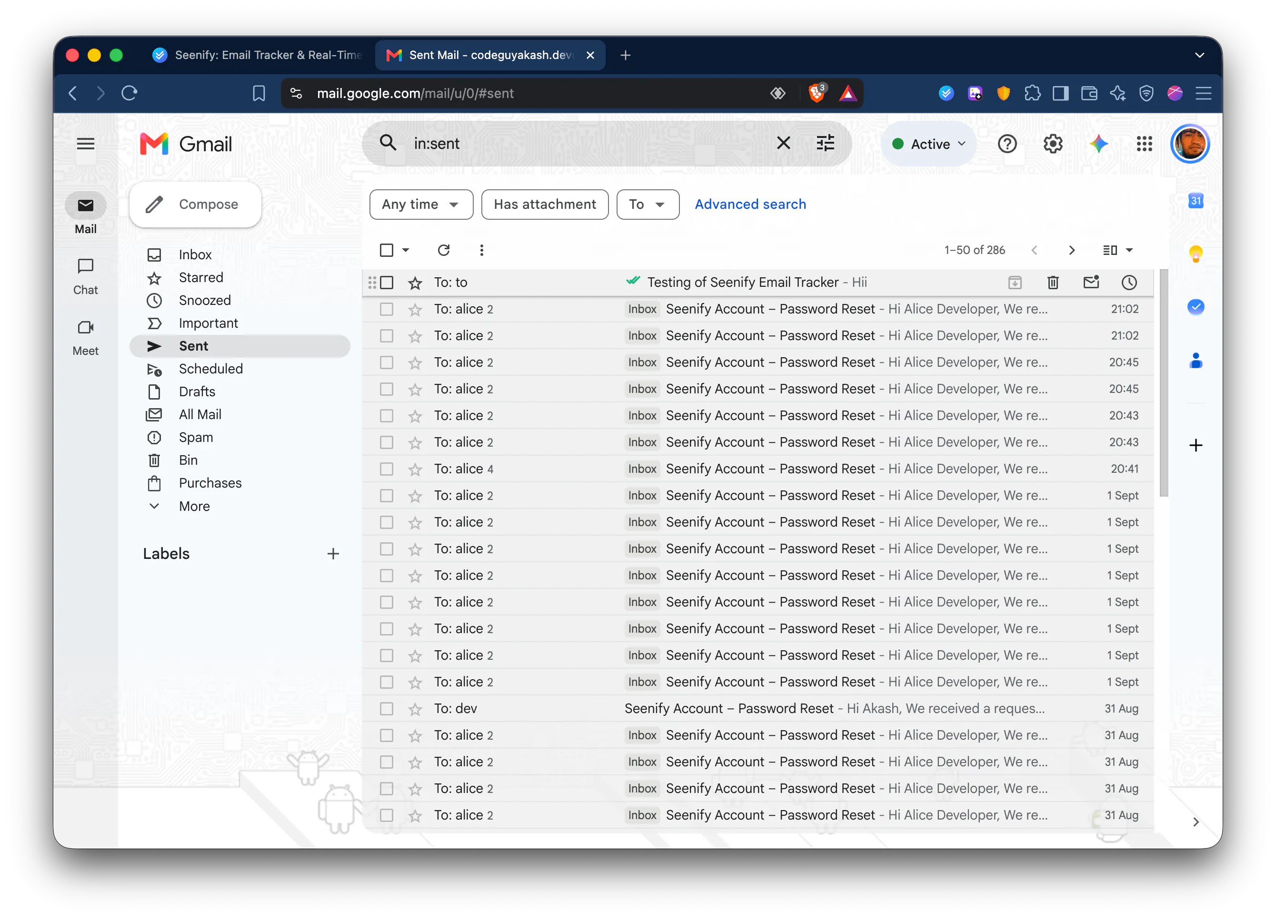The height and width of the screenshot is (919, 1276).
Task: Open the more actions three-dot menu
Action: point(481,250)
